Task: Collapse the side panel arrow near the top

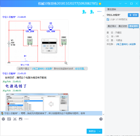Action: 103,16
